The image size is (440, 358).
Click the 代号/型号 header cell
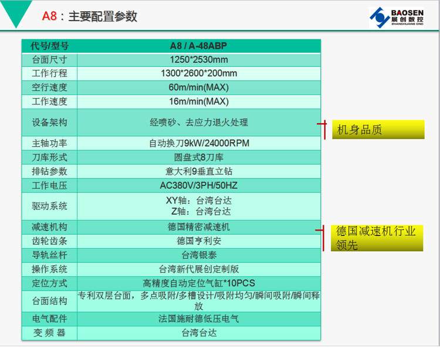point(49,46)
